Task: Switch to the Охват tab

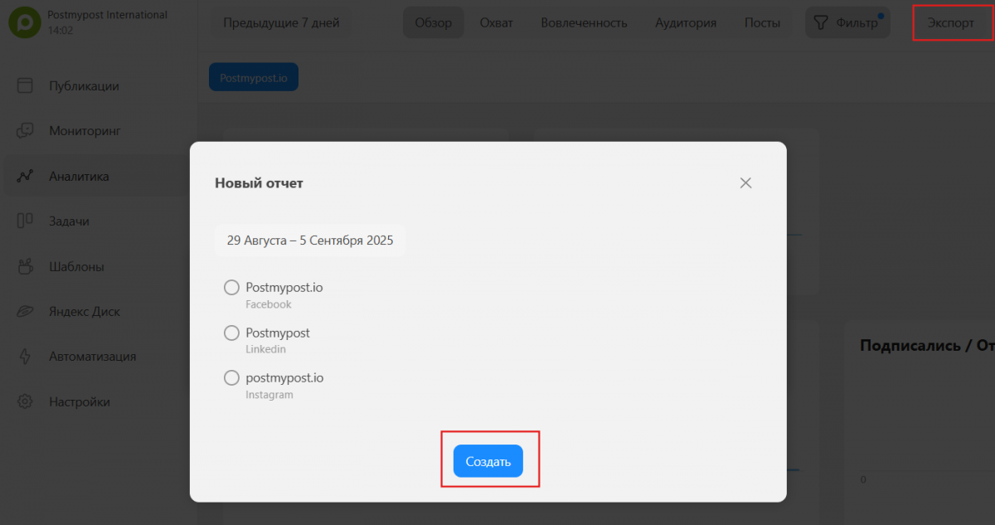Action: coord(496,22)
